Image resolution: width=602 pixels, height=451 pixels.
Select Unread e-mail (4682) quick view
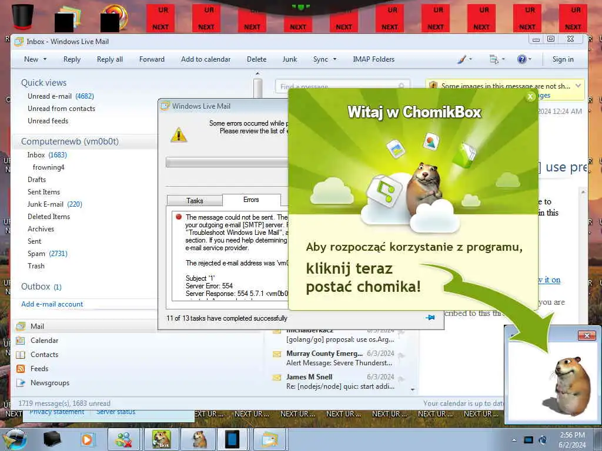click(61, 96)
